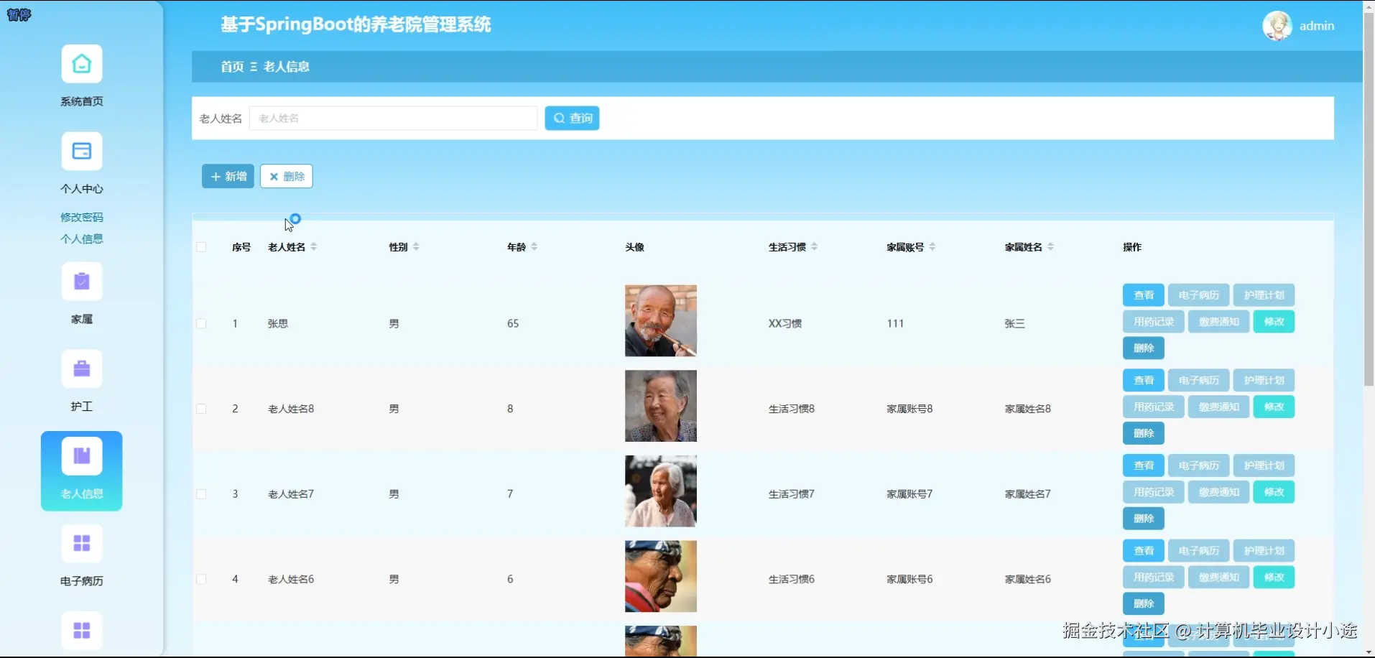Click the bottom-most sidebar grid icon
This screenshot has width=1375, height=658.
point(81,631)
